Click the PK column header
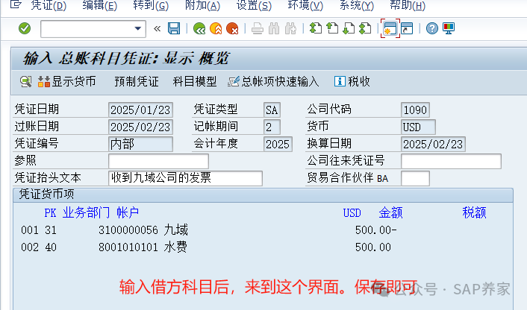The image size is (527, 310). coord(50,212)
